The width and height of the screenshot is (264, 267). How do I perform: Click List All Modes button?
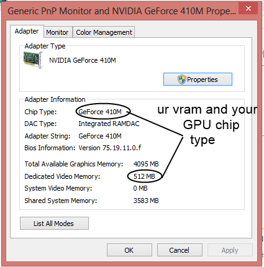click(54, 224)
